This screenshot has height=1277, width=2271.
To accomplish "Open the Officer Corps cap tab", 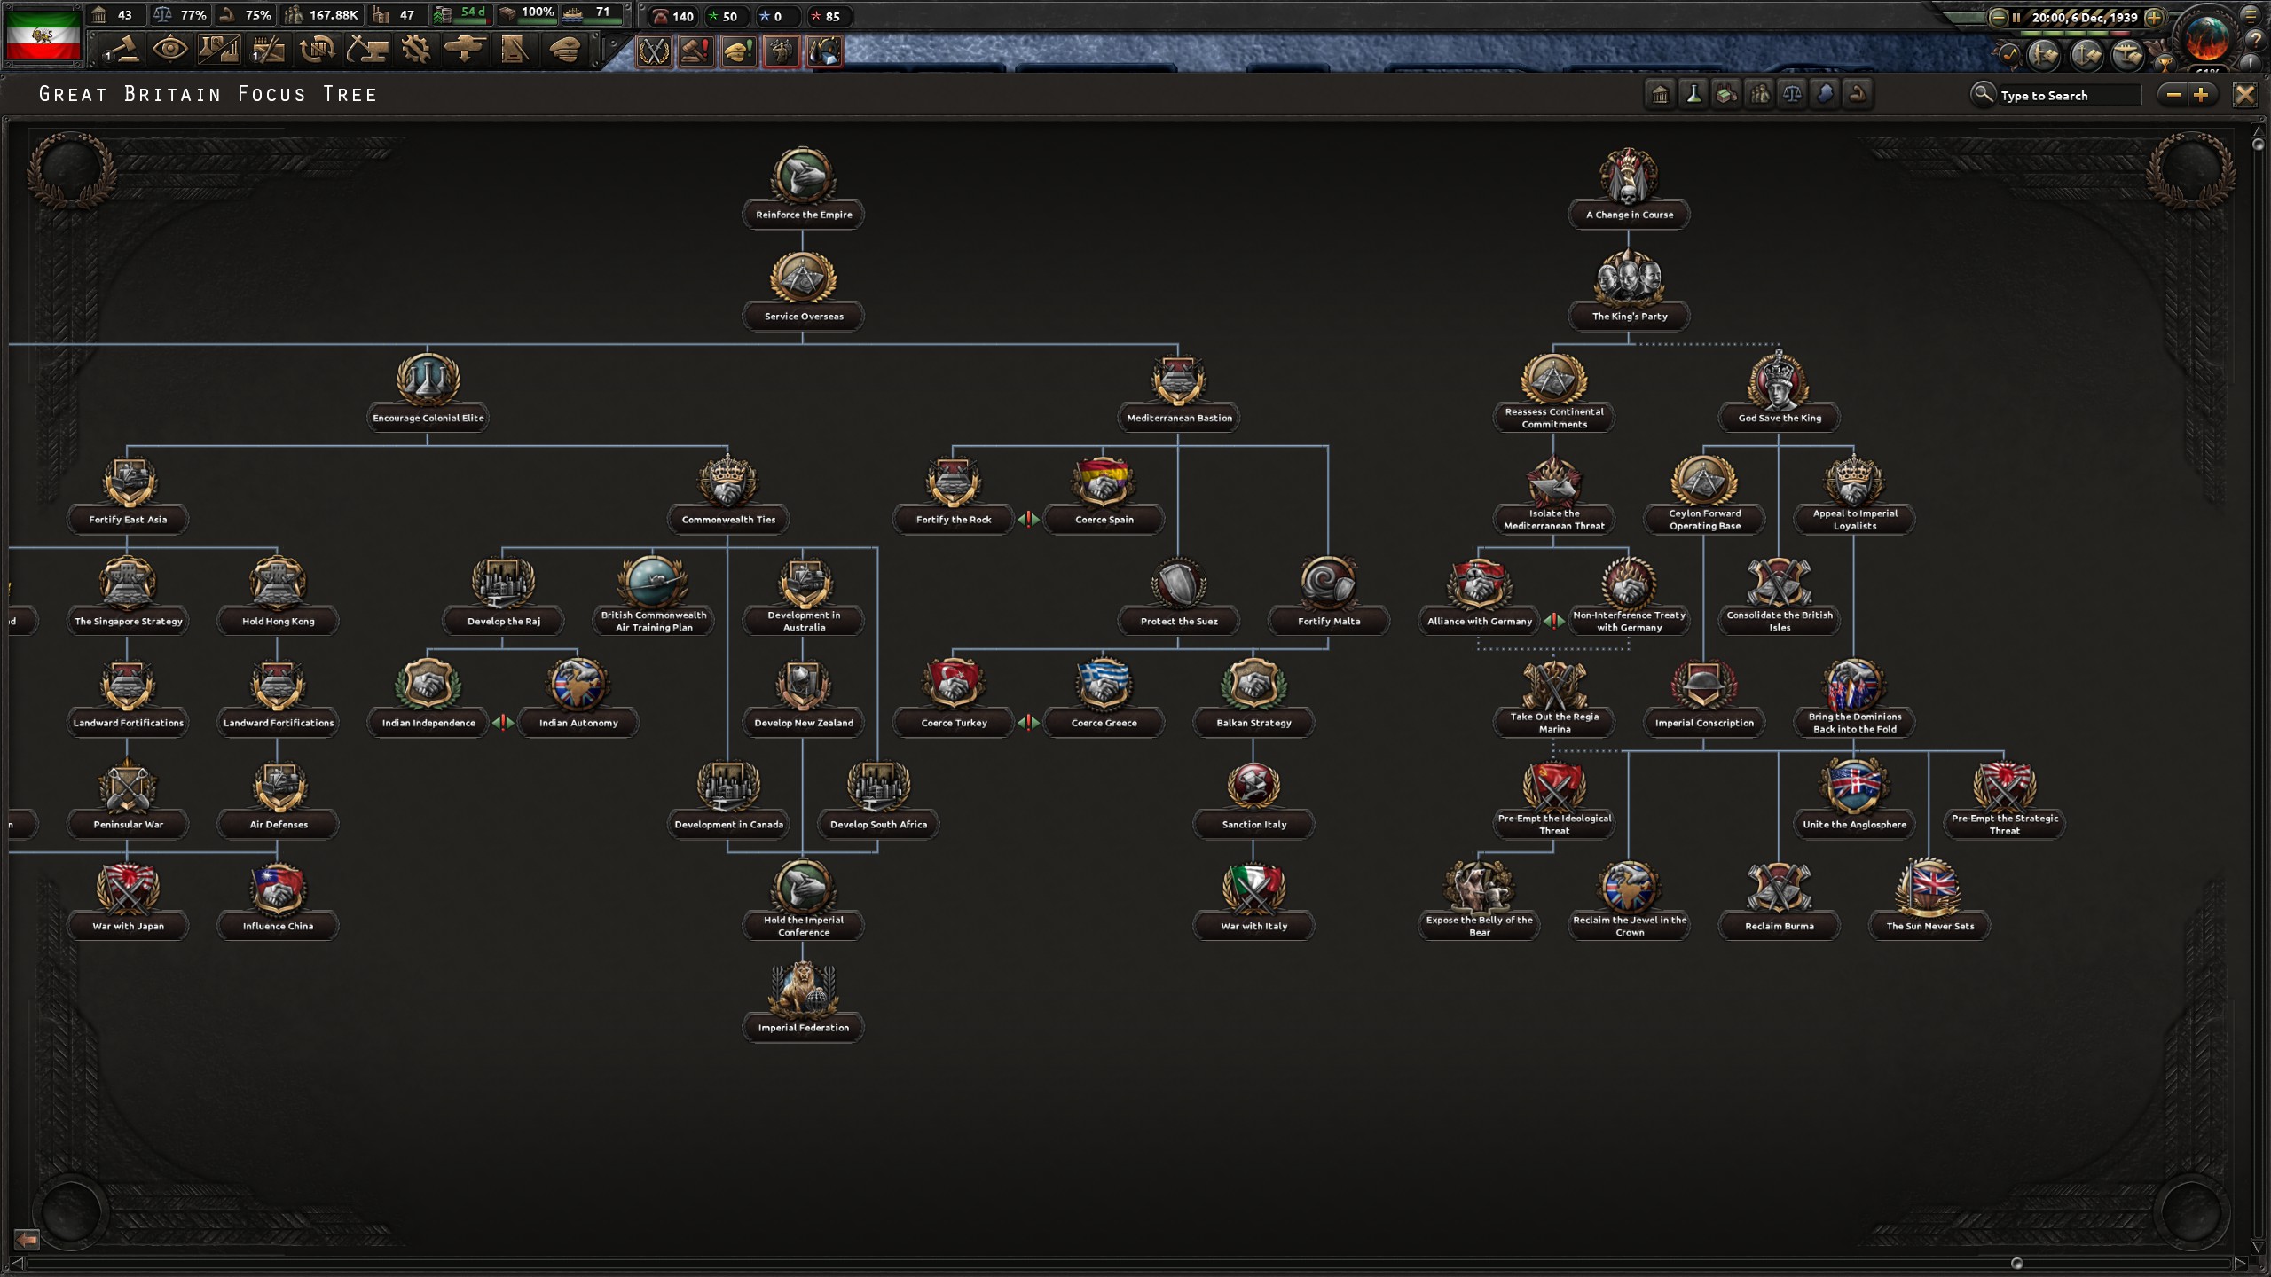I will pos(563,50).
